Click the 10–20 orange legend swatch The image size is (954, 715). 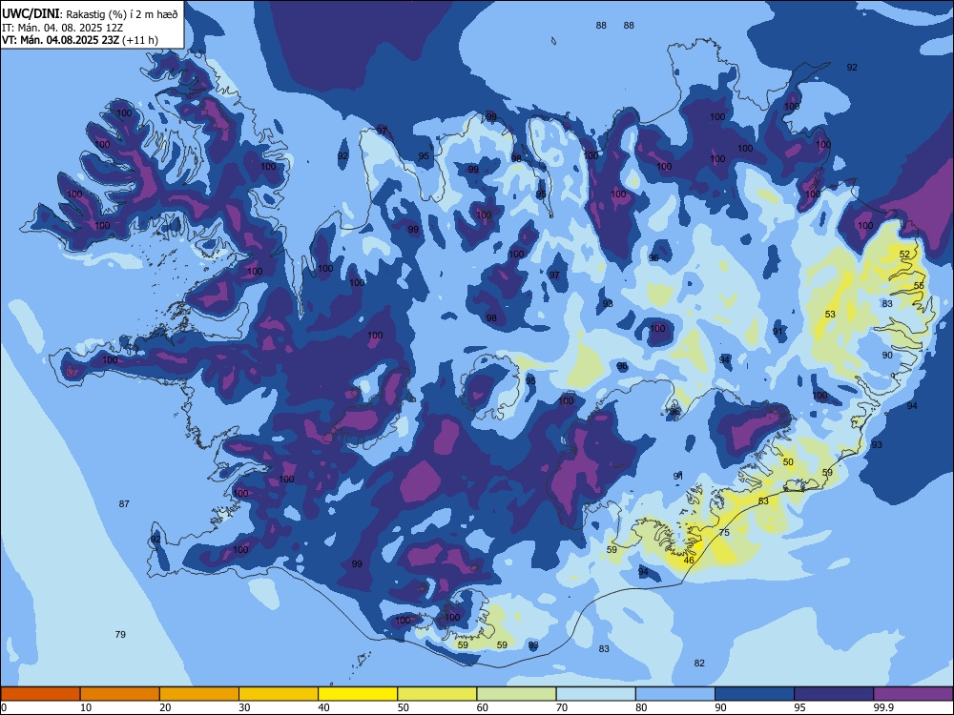(120, 694)
